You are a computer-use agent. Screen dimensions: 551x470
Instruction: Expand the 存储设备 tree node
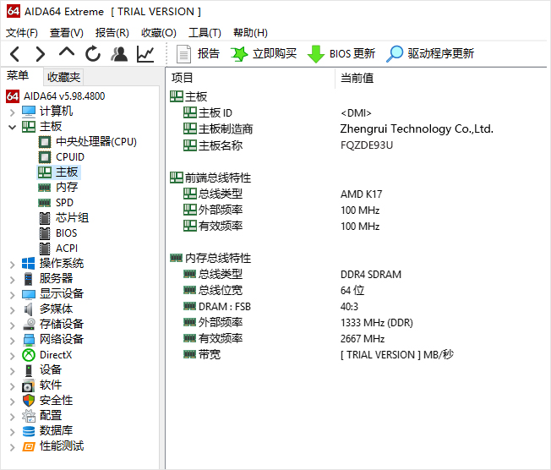click(x=13, y=325)
